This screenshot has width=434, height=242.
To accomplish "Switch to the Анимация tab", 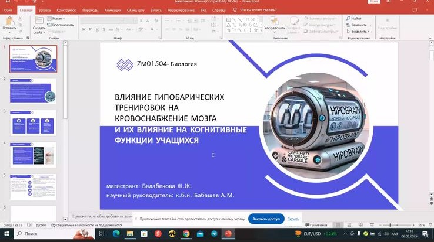I will (113, 10).
